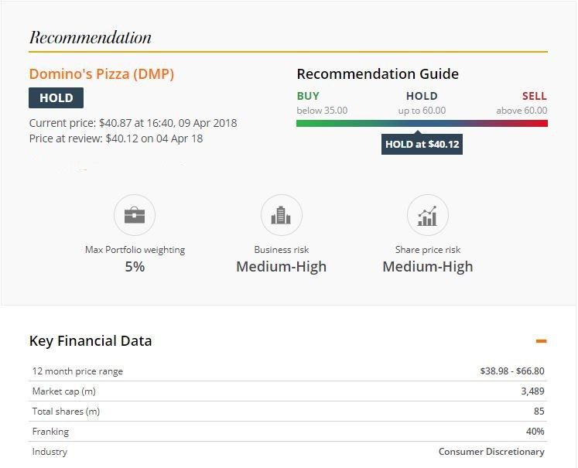578x468 pixels.
Task: Click the green-to-red recommendation gradient bar
Action: click(422, 123)
